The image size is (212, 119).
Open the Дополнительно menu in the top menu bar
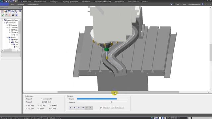(133, 2)
